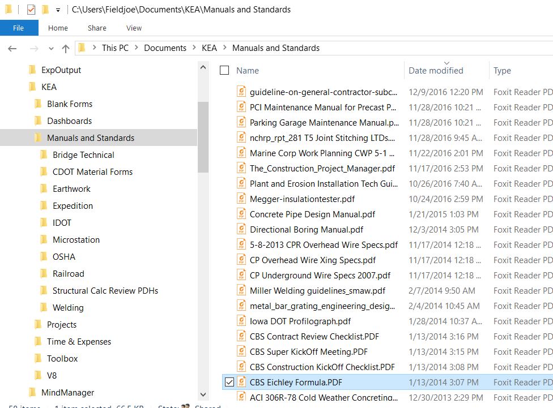This screenshot has height=408, width=553.
Task: Go forward with the forward arrow
Action: (x=34, y=48)
